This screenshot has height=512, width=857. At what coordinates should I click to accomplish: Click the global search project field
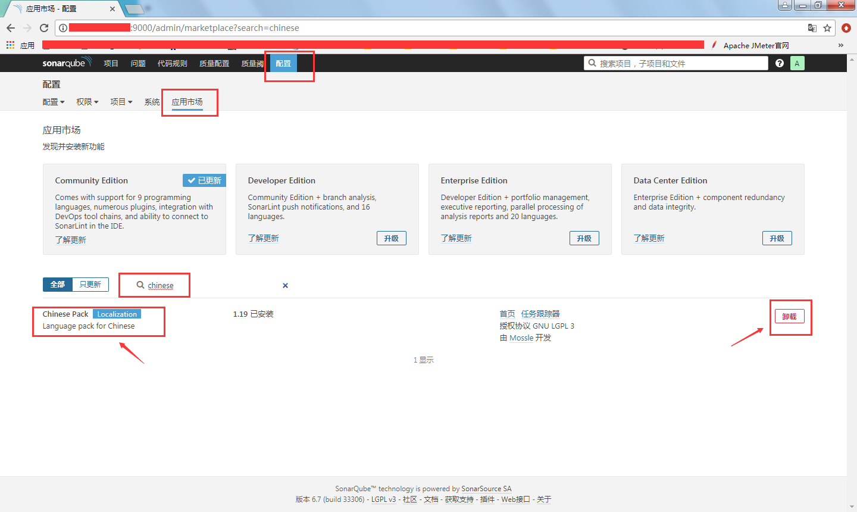pyautogui.click(x=676, y=63)
